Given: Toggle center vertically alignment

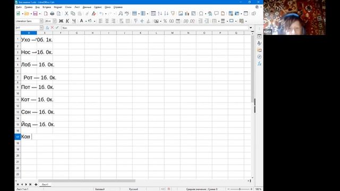Looking at the screenshot, I should pos(142,21).
